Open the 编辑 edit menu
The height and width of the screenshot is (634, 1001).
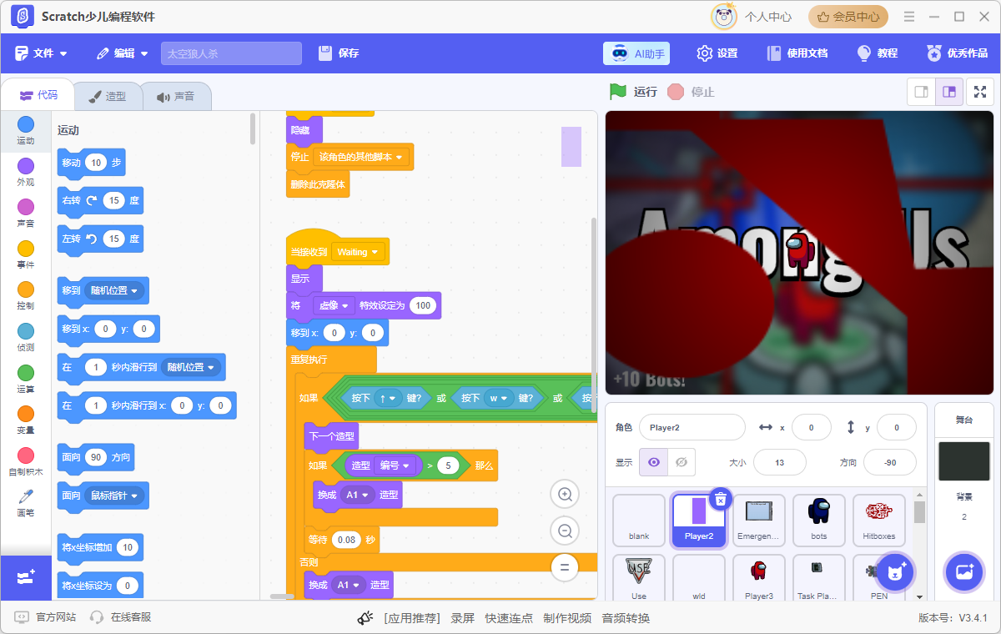pos(122,53)
